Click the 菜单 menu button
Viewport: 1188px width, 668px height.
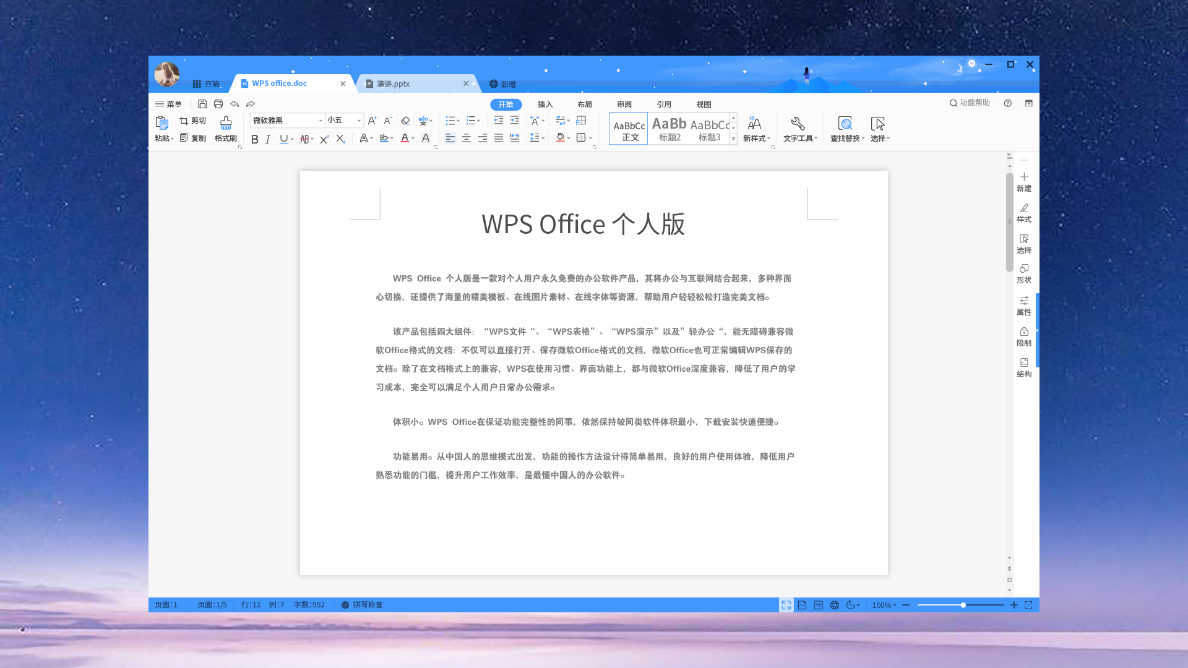[x=168, y=104]
